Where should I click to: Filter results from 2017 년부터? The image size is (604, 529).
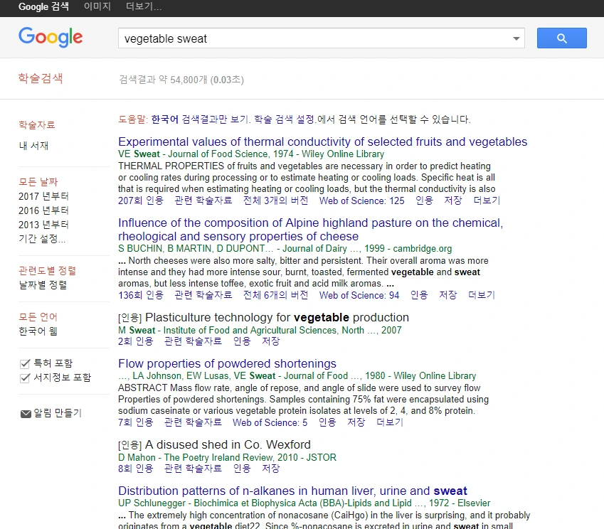tap(43, 196)
